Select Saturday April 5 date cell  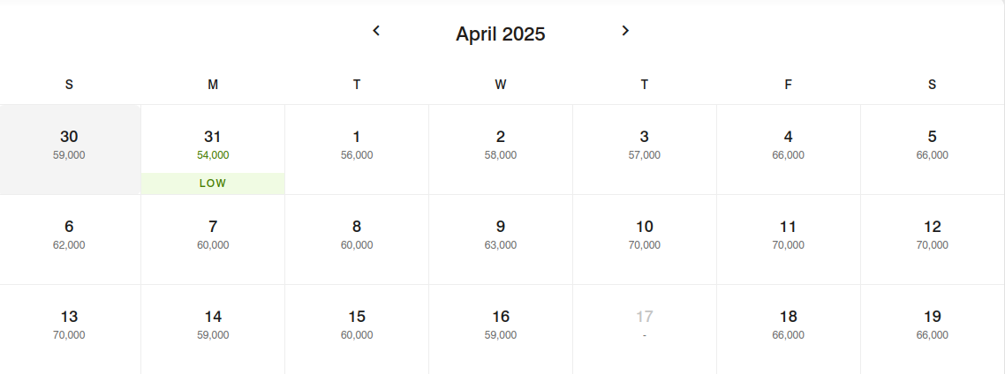click(x=933, y=149)
